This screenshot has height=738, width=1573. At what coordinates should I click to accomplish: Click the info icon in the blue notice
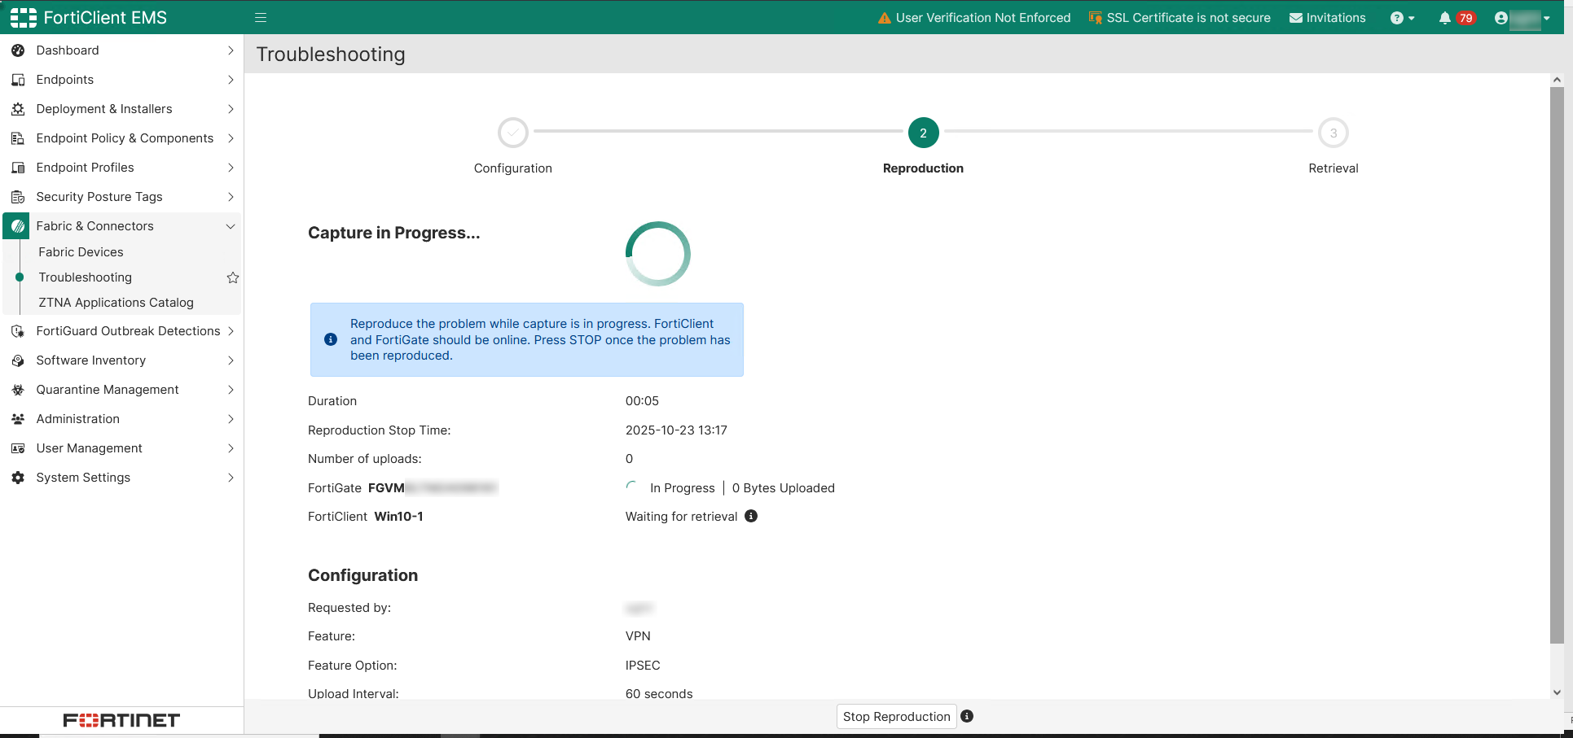click(x=331, y=339)
